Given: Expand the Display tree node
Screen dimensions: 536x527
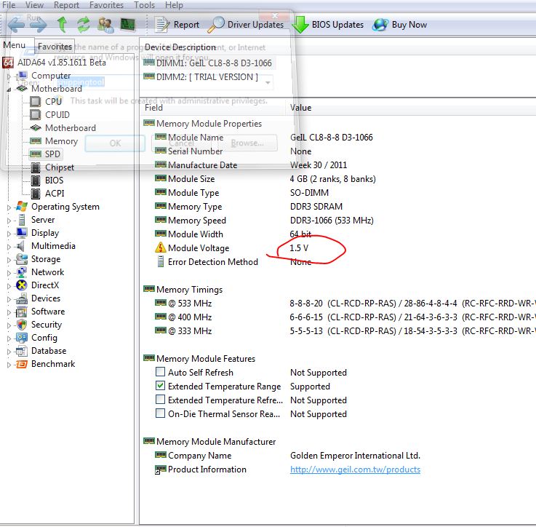Looking at the screenshot, I should coord(9,234).
